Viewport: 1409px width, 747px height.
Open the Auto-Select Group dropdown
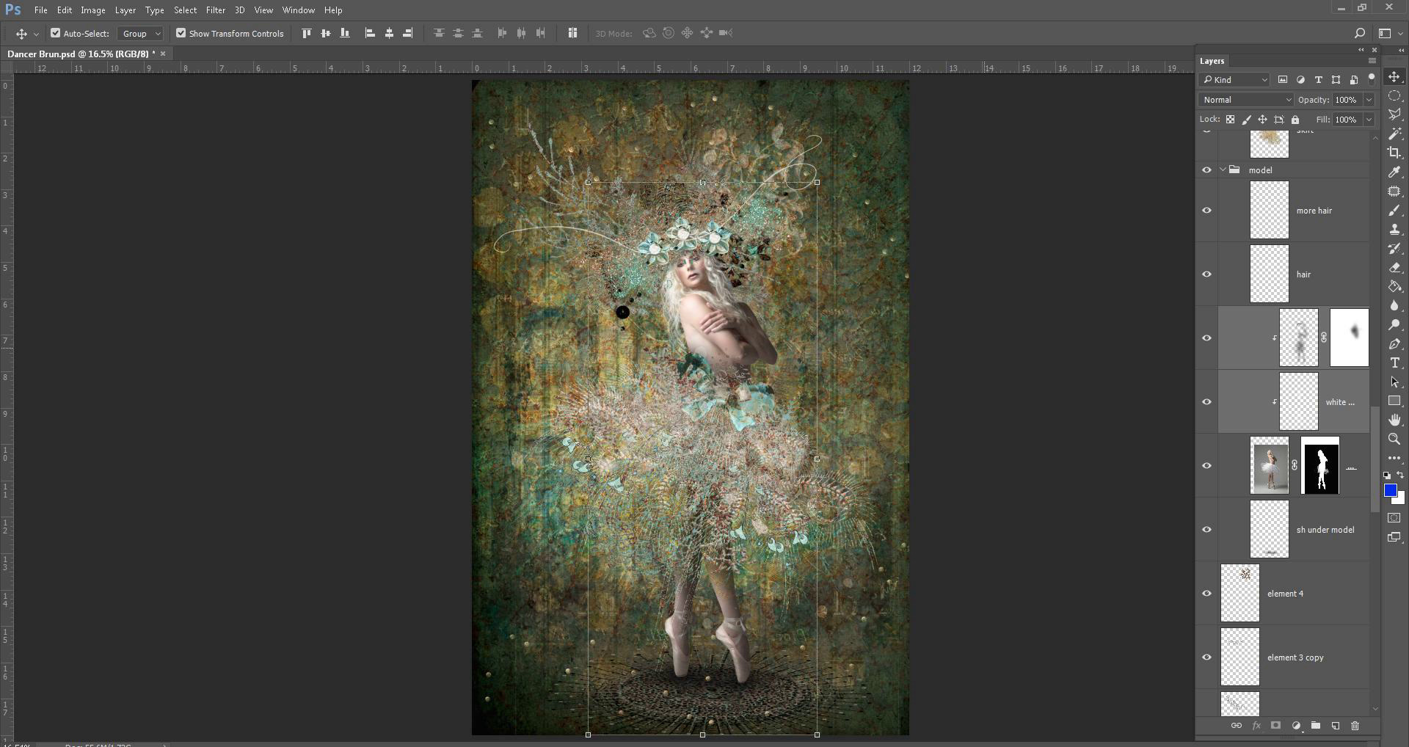(141, 34)
